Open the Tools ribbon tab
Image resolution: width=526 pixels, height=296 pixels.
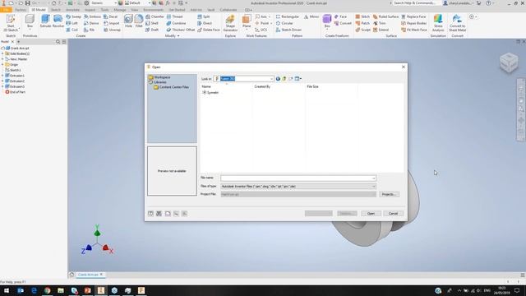pyautogui.click(x=104, y=10)
